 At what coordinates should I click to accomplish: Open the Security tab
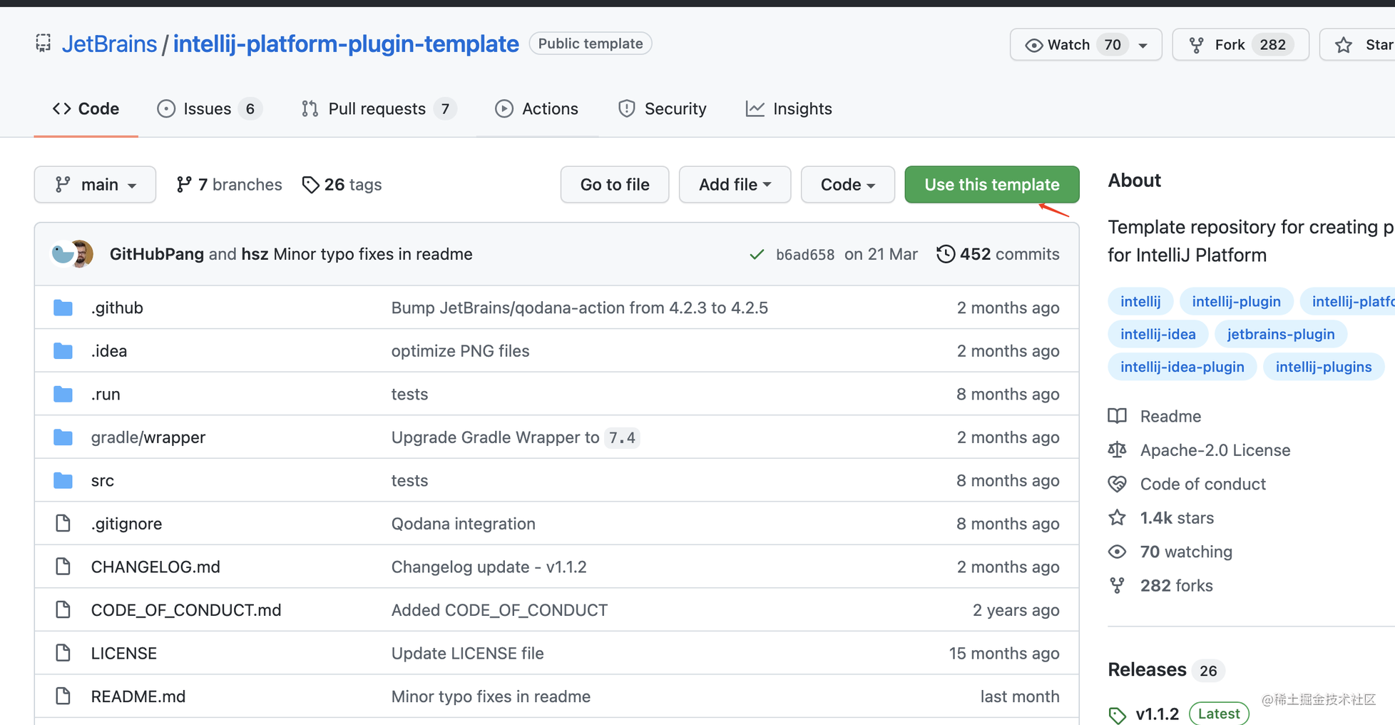coord(663,108)
